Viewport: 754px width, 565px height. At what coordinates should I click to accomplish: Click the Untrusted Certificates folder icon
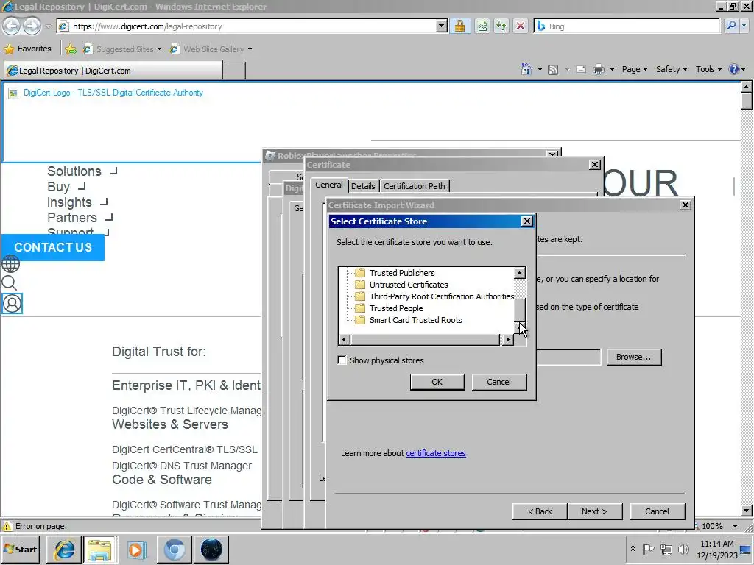(359, 285)
